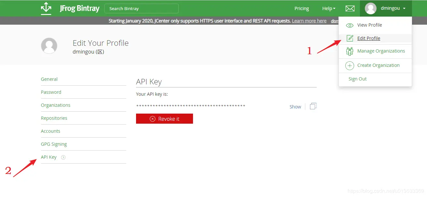Show the hidden API key
The image size is (427, 197).
295,107
